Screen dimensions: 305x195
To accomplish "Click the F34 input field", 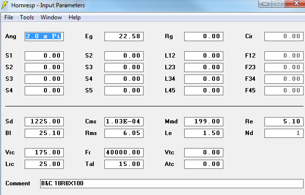I will pyautogui.click(x=284, y=79).
